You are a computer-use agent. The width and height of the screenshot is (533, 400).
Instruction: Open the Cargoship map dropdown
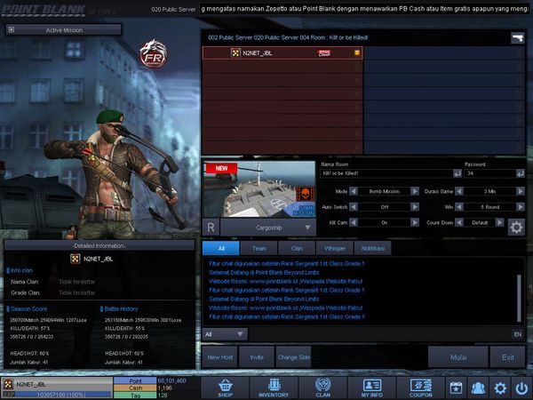pos(268,228)
